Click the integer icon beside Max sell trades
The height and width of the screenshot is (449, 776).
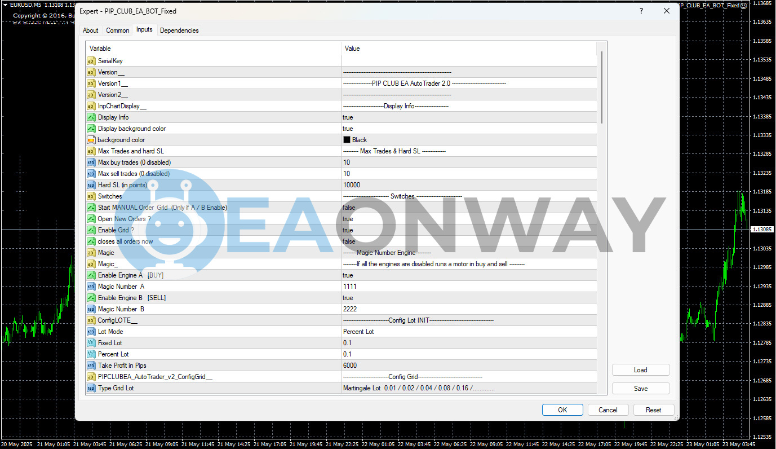[91, 174]
